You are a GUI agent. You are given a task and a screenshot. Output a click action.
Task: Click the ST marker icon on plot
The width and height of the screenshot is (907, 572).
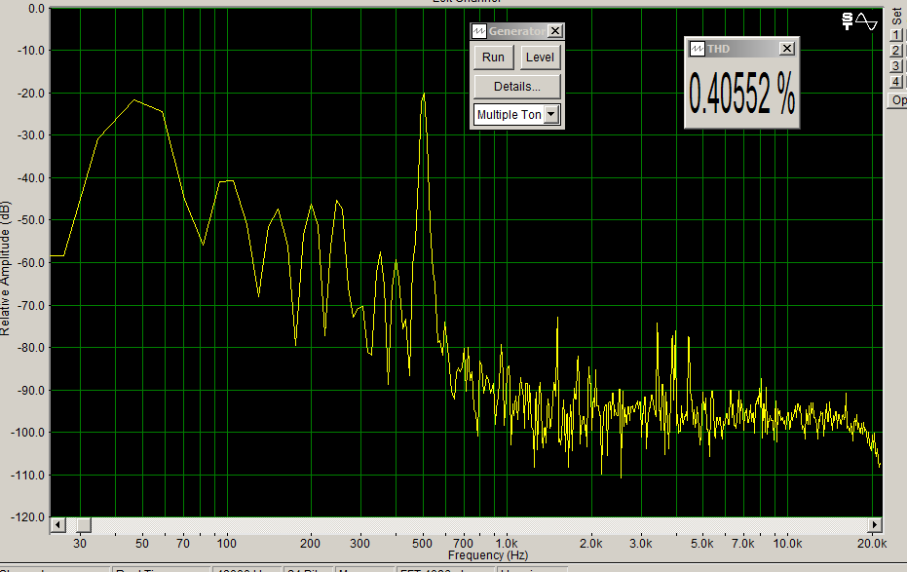click(848, 21)
